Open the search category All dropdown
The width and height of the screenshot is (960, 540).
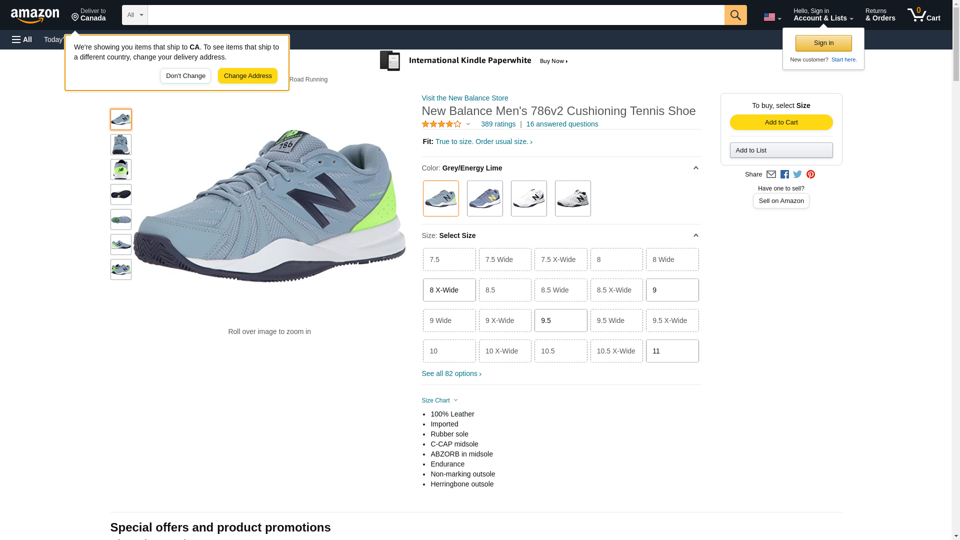134,15
